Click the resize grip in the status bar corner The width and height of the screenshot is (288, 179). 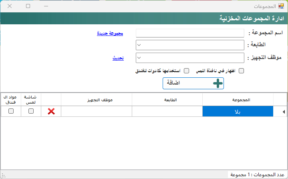[x=4, y=176]
